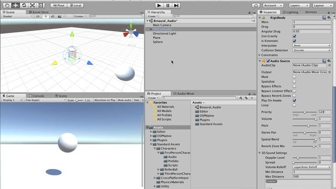Toggle scene effects image icon

point(59,16)
